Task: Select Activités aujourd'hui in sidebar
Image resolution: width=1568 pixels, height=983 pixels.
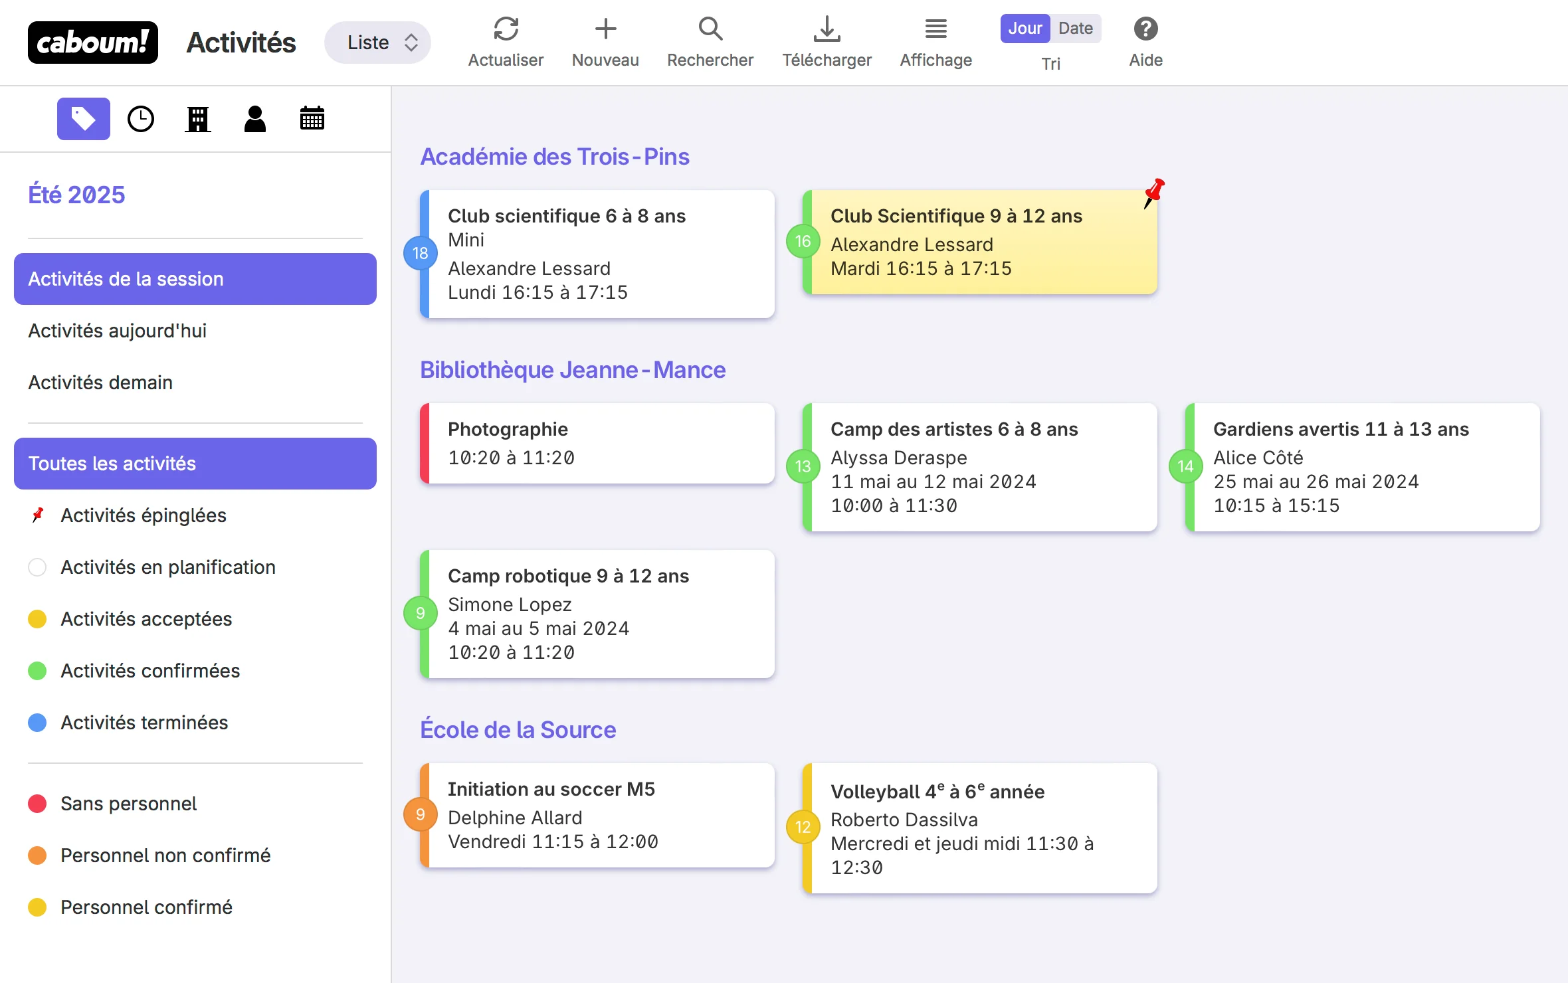Action: (x=118, y=331)
